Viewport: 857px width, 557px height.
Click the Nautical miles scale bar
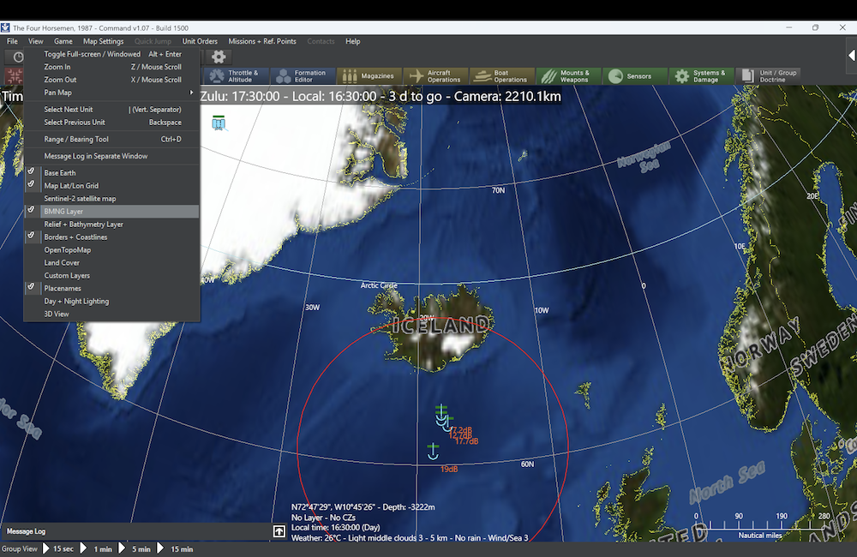(x=759, y=526)
